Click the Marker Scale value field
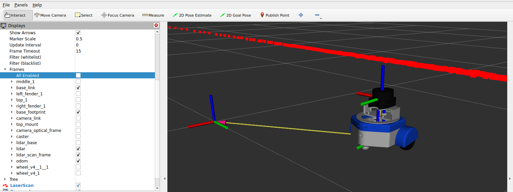This screenshot has height=192, width=513. coord(115,39)
